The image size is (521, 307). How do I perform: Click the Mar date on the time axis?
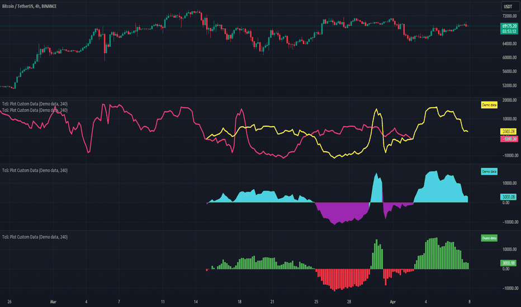tap(53, 301)
